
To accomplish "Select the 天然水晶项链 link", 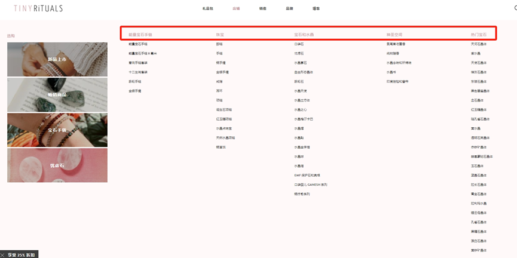I will 225,138.
